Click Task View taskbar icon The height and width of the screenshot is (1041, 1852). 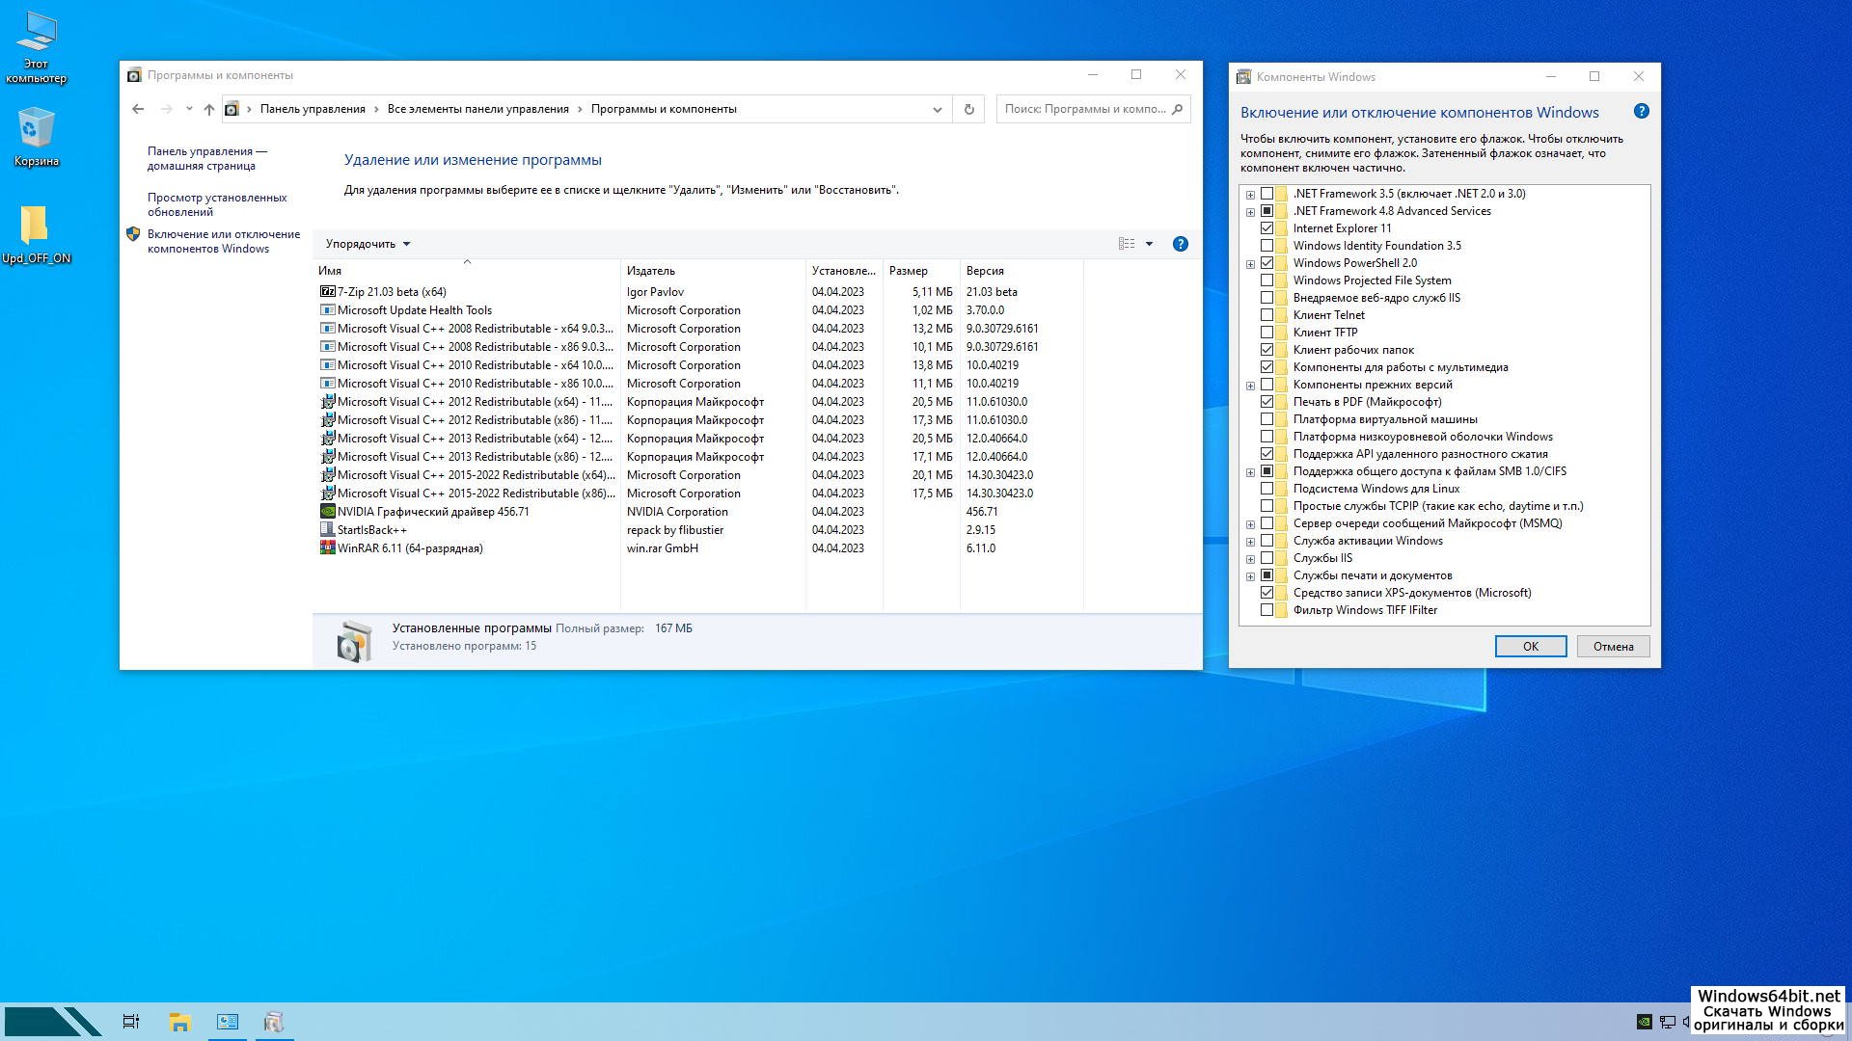(131, 1022)
